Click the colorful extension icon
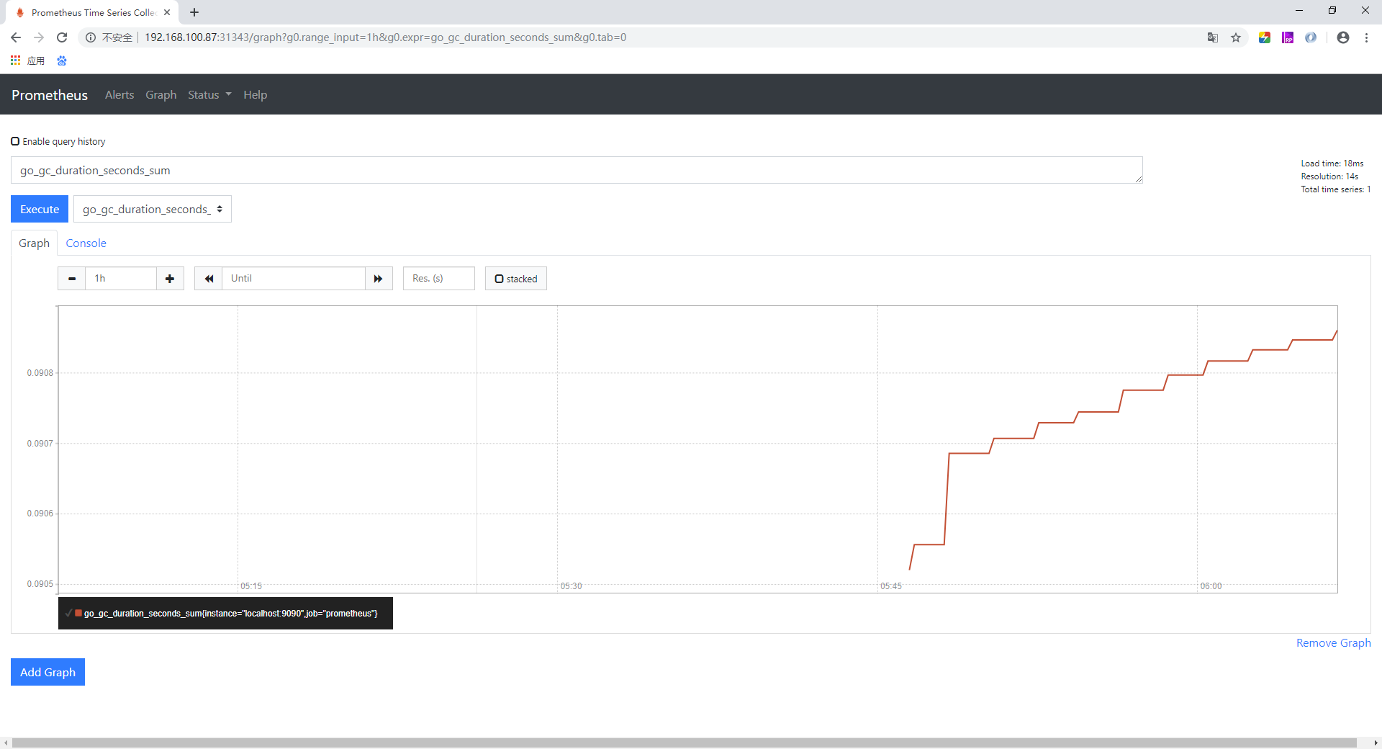1382x749 pixels. coord(1265,37)
